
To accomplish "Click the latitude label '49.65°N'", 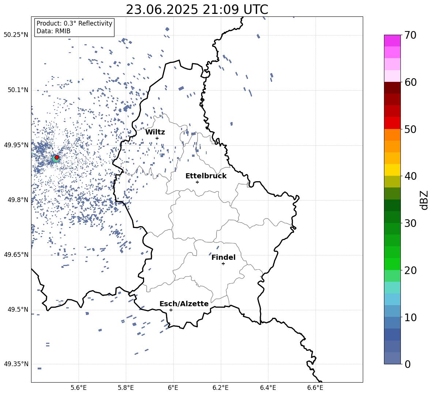I will pos(16,255).
